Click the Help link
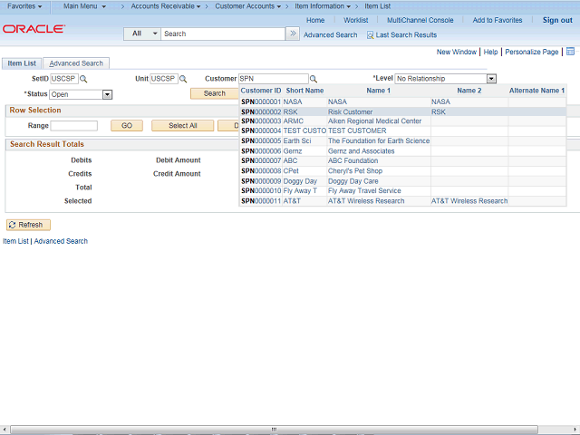 coord(490,52)
